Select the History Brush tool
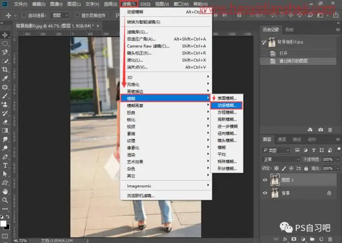 click(5, 113)
